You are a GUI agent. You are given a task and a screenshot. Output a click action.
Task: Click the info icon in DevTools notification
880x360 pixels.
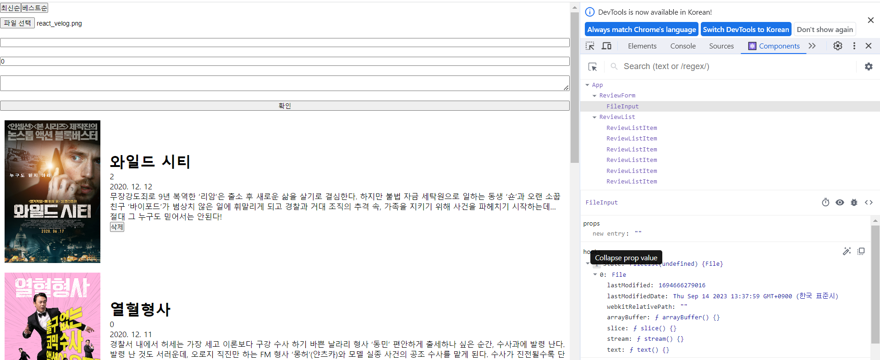click(590, 12)
